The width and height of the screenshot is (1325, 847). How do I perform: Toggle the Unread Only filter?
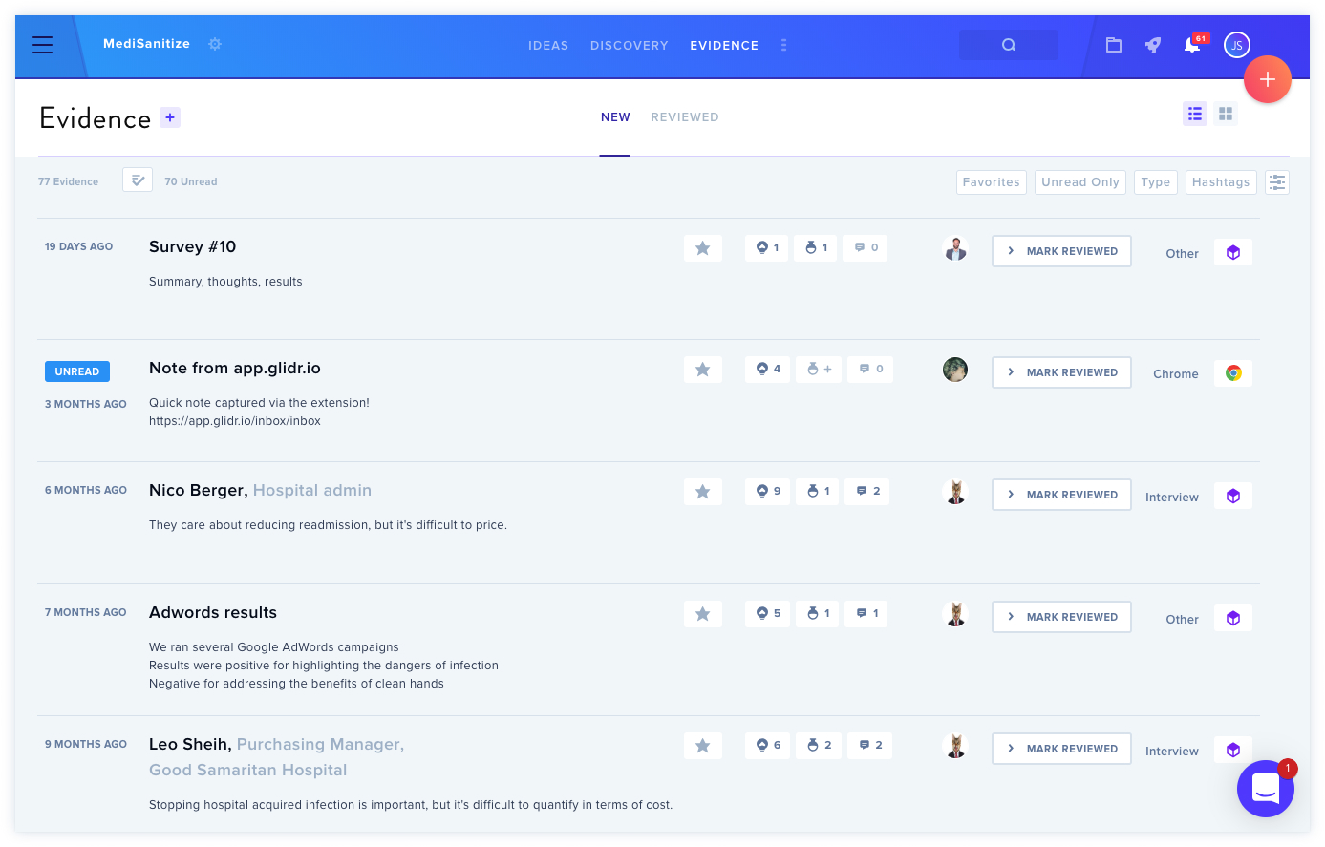coord(1080,182)
